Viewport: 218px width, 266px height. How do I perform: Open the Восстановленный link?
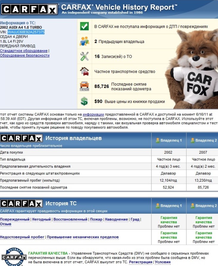(70, 219)
